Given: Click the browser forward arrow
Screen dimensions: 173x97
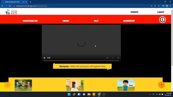Looking at the screenshot, I should 6,6.
